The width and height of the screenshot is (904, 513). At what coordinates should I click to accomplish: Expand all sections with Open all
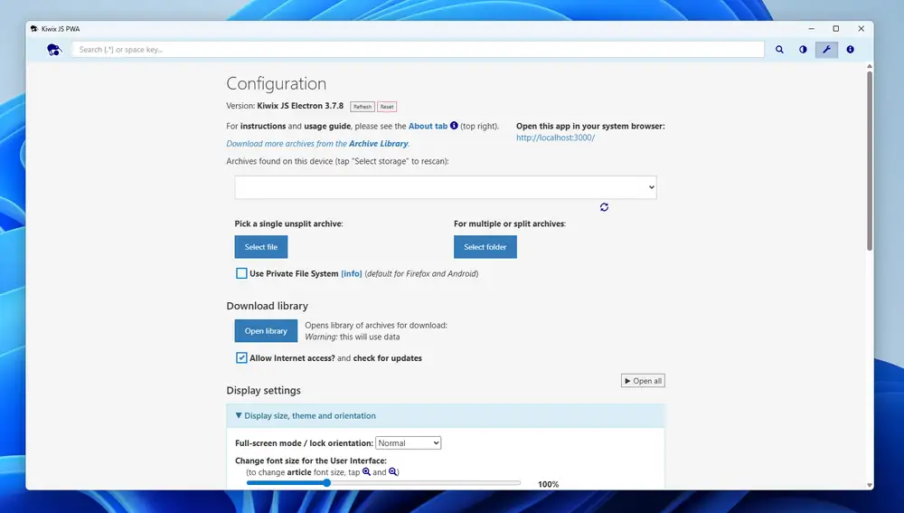pos(643,381)
